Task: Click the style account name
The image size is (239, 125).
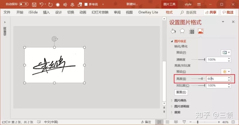Action: 188,4
